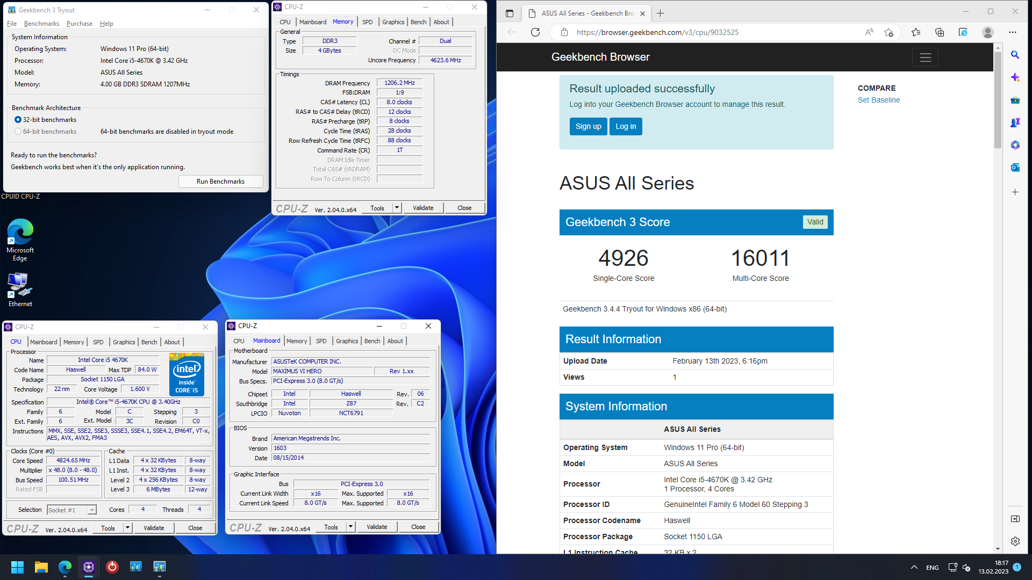Open the Help menu in Geekbench
The height and width of the screenshot is (580, 1032).
(x=106, y=24)
